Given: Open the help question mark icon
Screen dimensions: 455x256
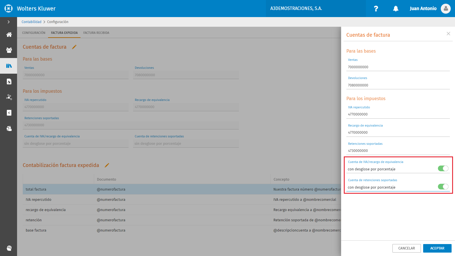Looking at the screenshot, I should (376, 9).
